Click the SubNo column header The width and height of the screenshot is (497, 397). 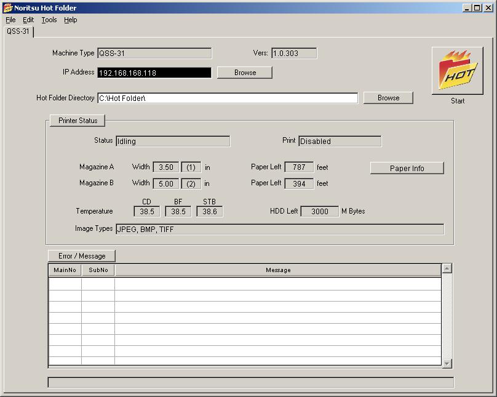[x=98, y=270]
